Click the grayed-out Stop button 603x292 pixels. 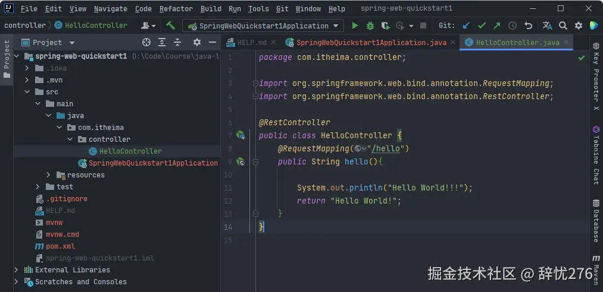click(423, 26)
